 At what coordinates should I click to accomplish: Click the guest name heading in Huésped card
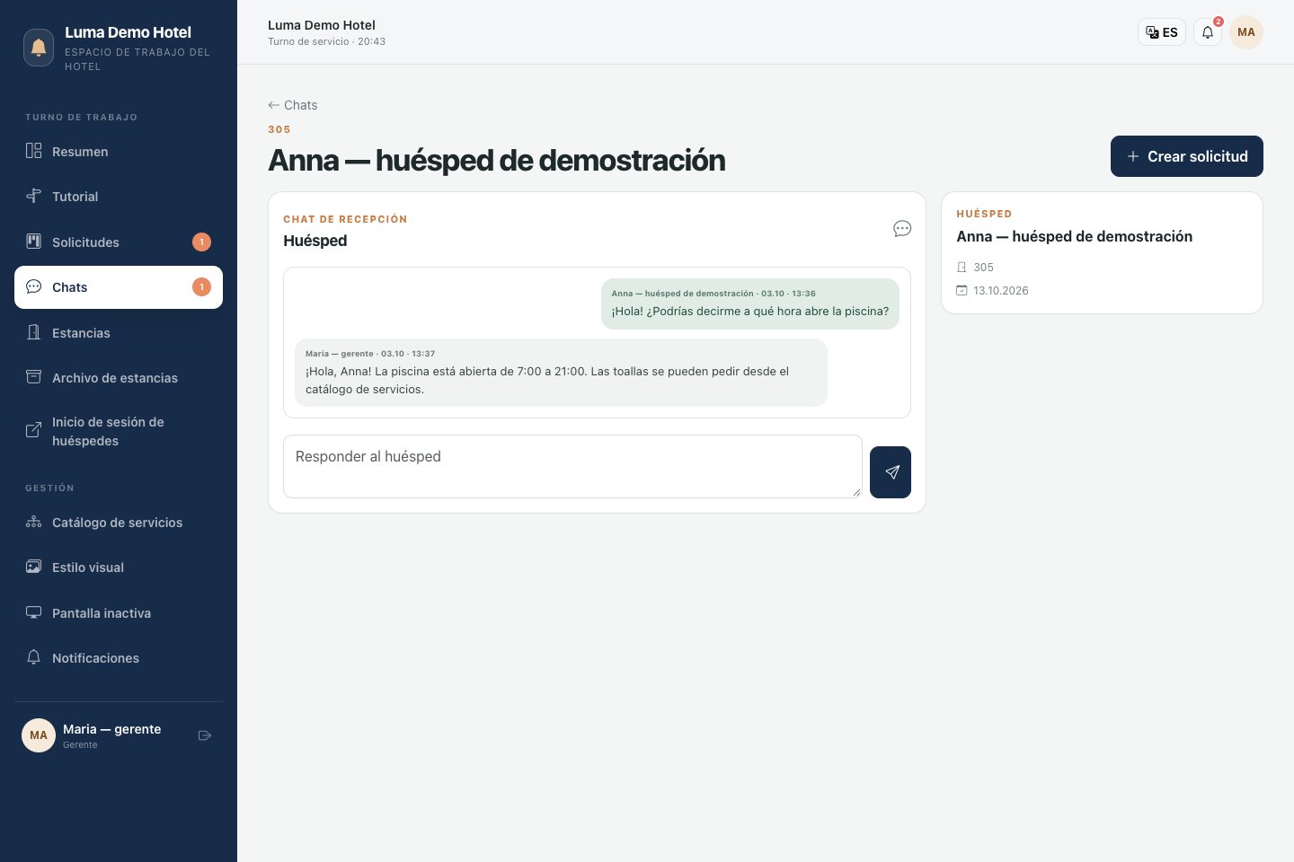point(1074,236)
